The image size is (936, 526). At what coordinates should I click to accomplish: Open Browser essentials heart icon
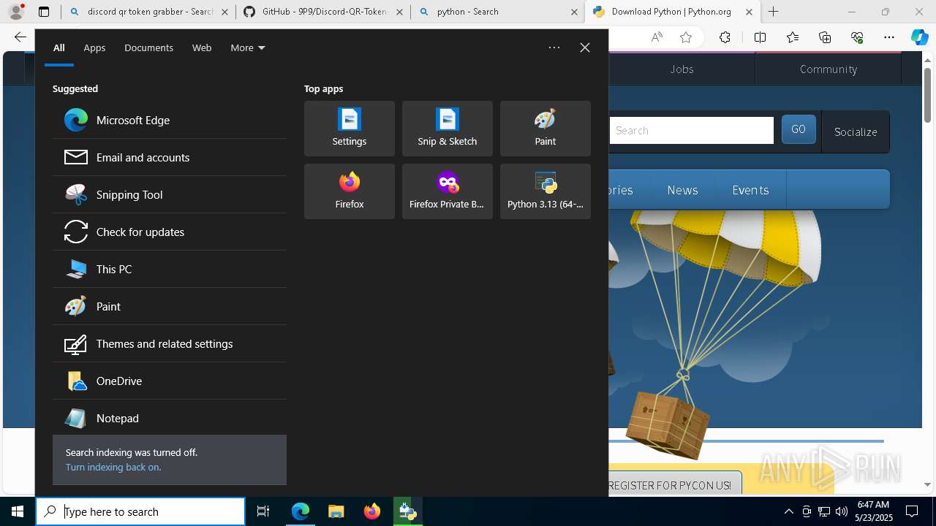(x=857, y=37)
